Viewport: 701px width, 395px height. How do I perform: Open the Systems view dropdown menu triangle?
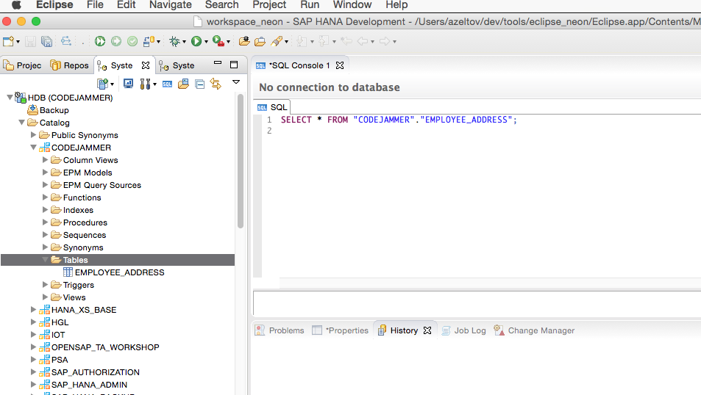[x=236, y=82]
